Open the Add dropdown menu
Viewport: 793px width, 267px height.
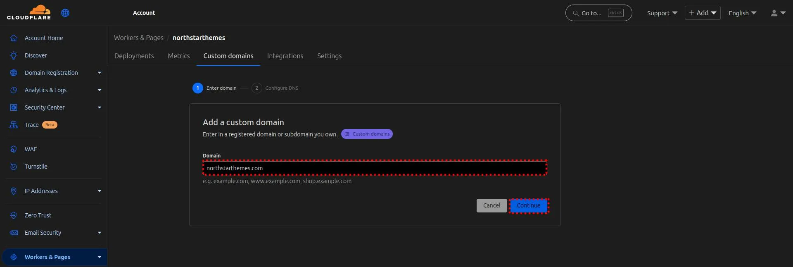703,13
